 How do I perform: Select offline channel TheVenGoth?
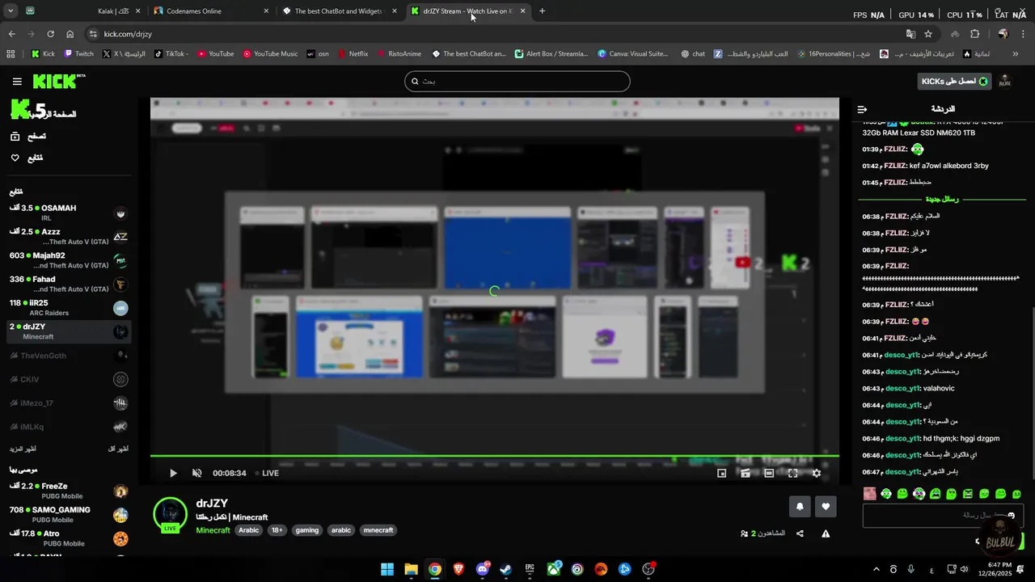68,356
